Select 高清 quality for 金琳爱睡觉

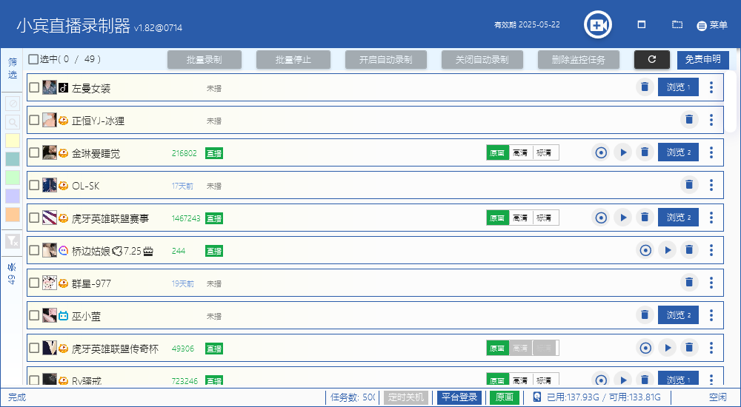pos(521,152)
